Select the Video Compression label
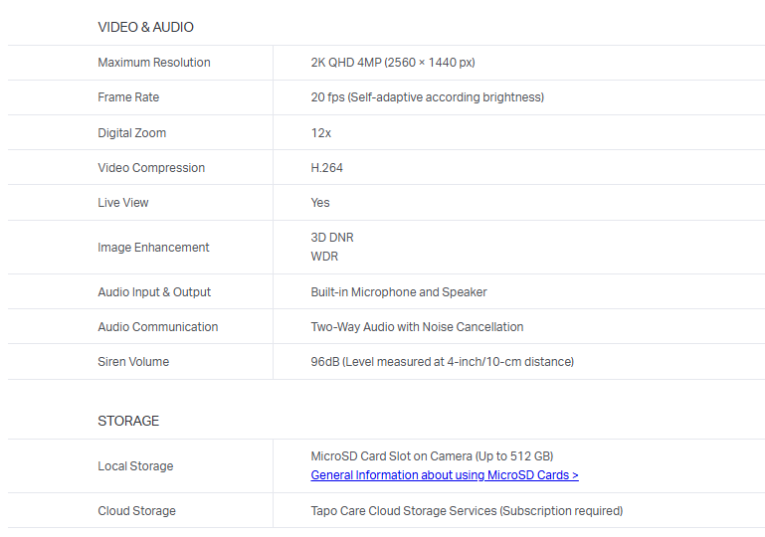 pyautogui.click(x=151, y=168)
